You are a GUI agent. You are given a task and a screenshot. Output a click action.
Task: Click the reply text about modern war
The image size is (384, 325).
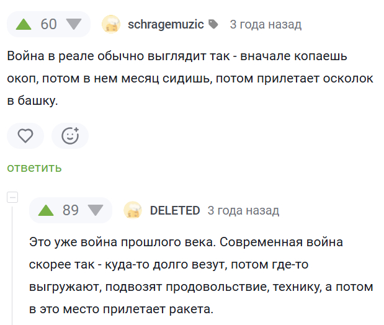click(201, 275)
